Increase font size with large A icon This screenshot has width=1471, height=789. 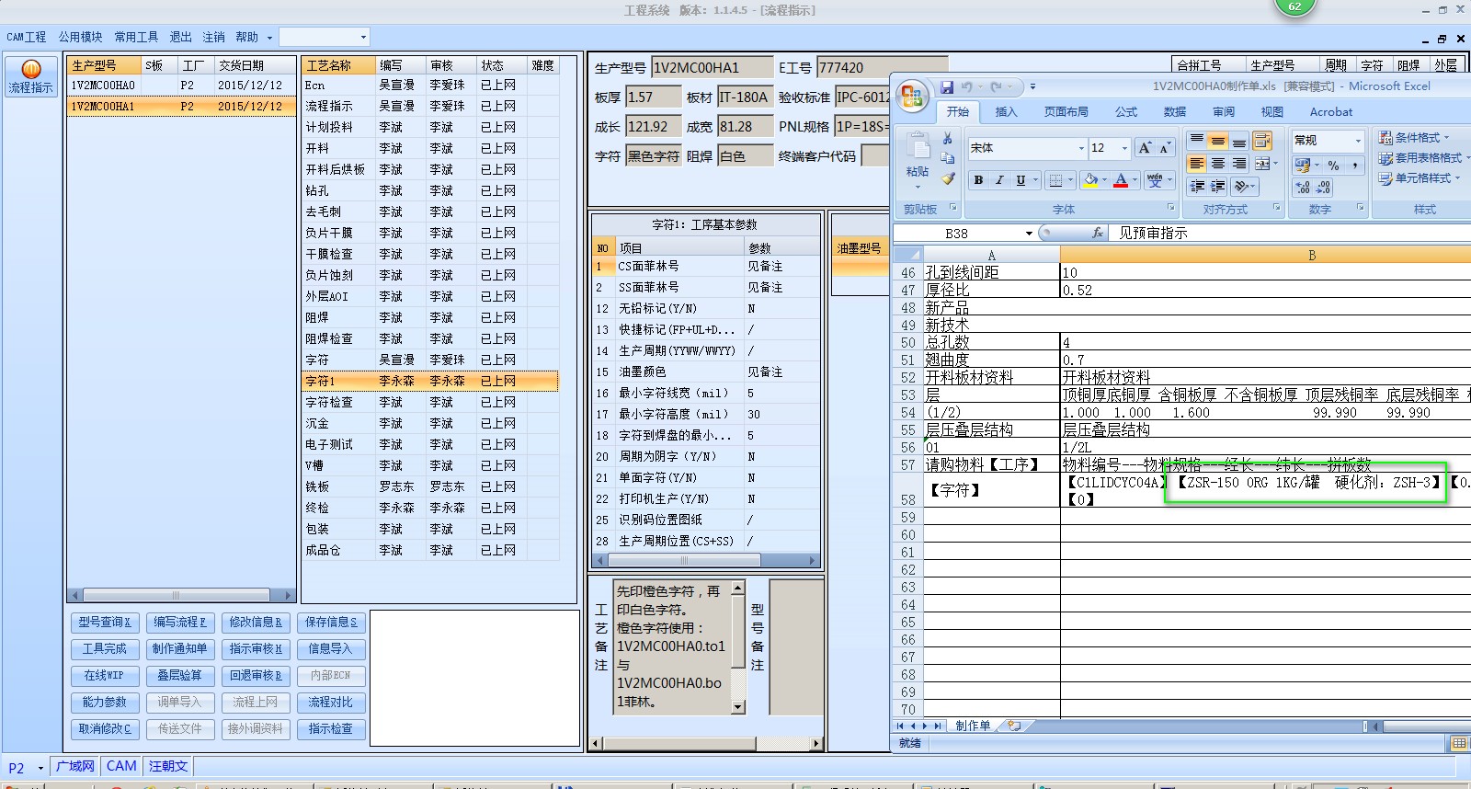pos(1145,148)
